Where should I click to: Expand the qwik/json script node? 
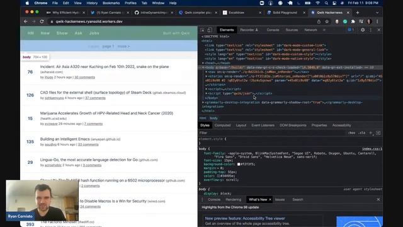(x=206, y=93)
